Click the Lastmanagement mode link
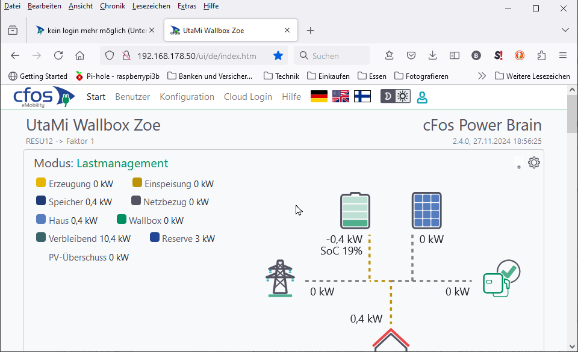Screen dimensions: 578x352 [x=122, y=163]
